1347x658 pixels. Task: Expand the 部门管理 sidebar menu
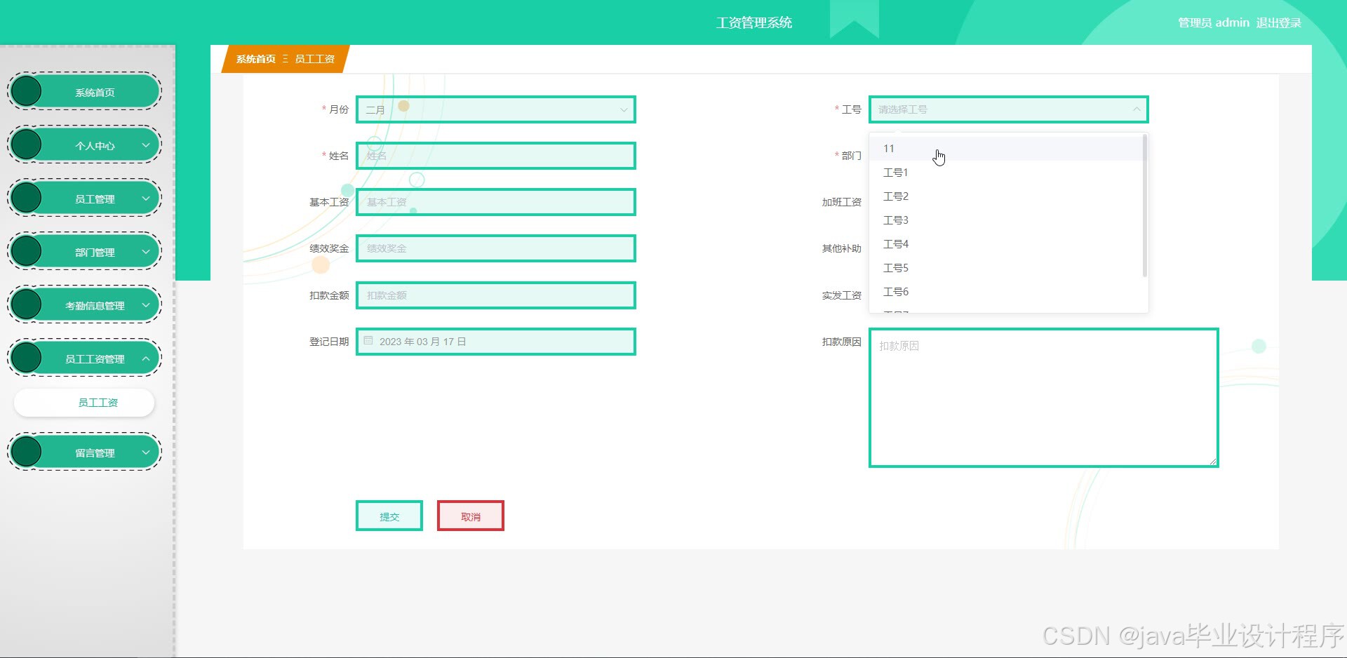pyautogui.click(x=84, y=252)
